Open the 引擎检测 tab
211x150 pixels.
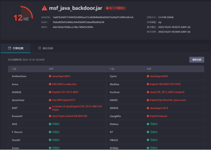pyautogui.click(x=16, y=48)
